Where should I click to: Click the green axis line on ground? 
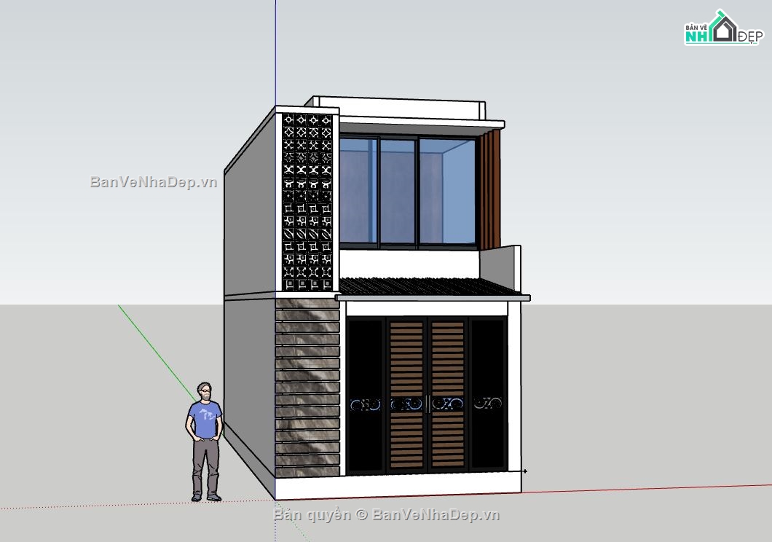(x=157, y=350)
